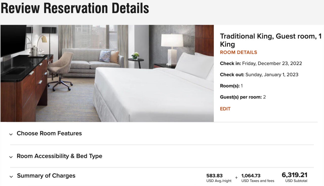This screenshot has height=186, width=324.
Task: Click the Check out date line
Action: click(x=259, y=74)
